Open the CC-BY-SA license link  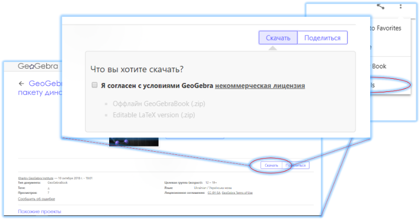tap(214, 193)
